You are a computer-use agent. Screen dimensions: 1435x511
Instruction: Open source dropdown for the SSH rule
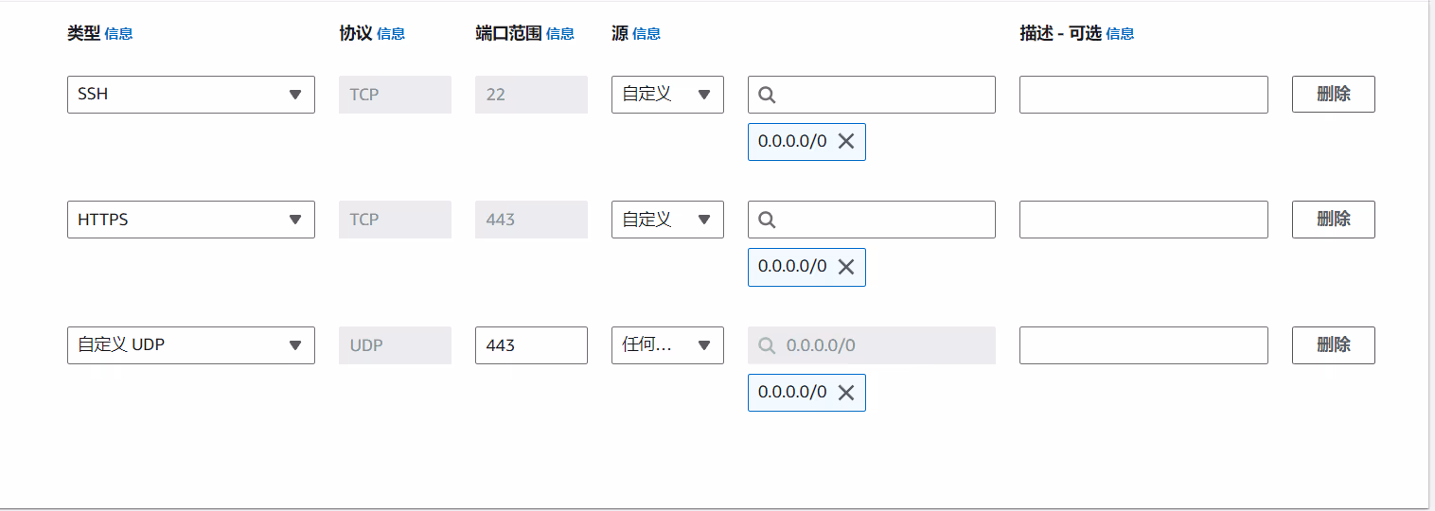click(x=667, y=95)
